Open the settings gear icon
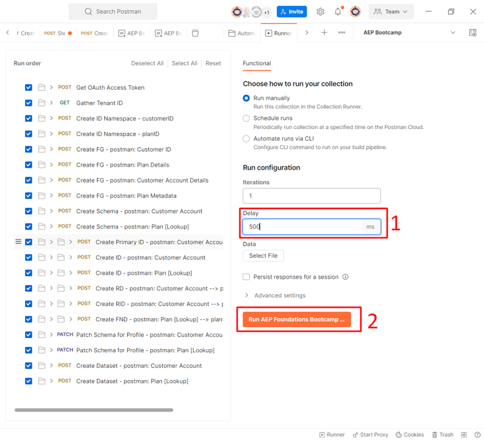 coord(320,12)
